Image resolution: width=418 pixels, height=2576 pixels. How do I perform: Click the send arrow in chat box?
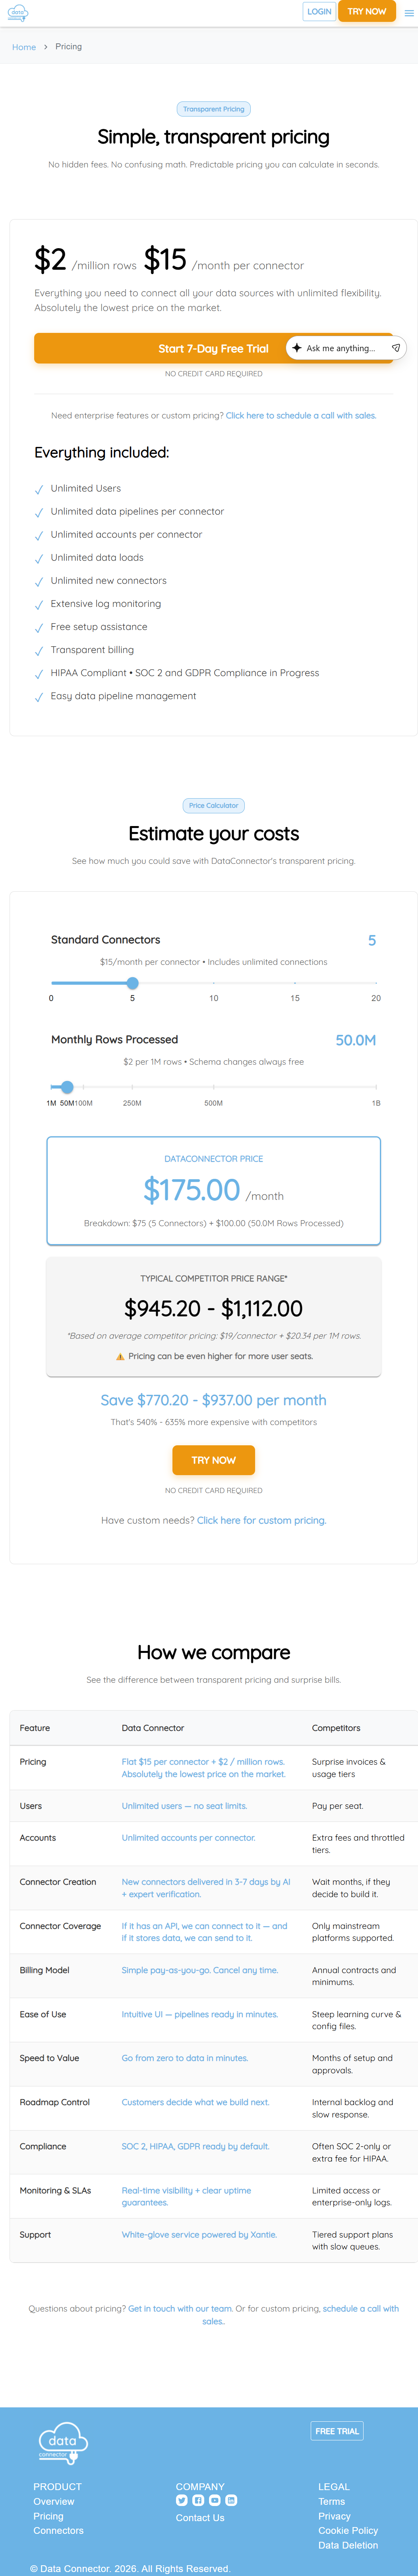396,348
